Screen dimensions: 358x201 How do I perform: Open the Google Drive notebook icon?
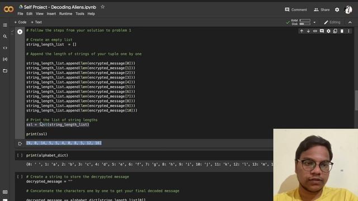(21, 7)
